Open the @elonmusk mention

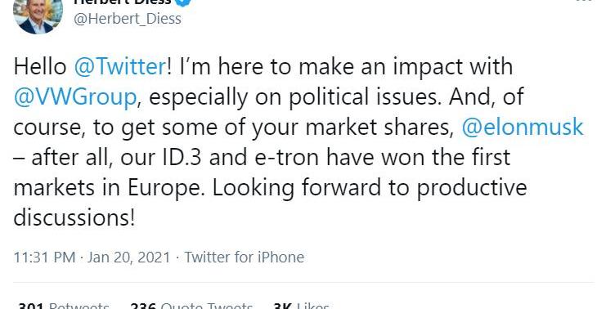point(523,127)
